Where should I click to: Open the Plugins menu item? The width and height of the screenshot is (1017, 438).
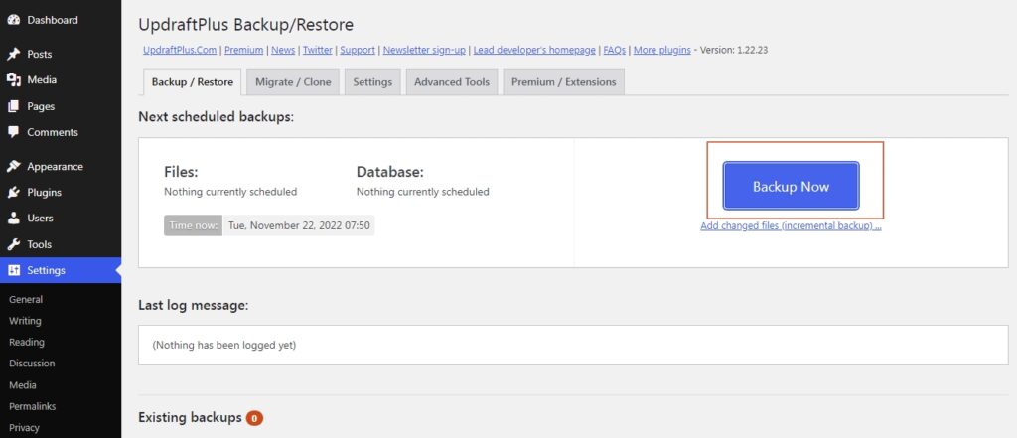tap(61, 192)
